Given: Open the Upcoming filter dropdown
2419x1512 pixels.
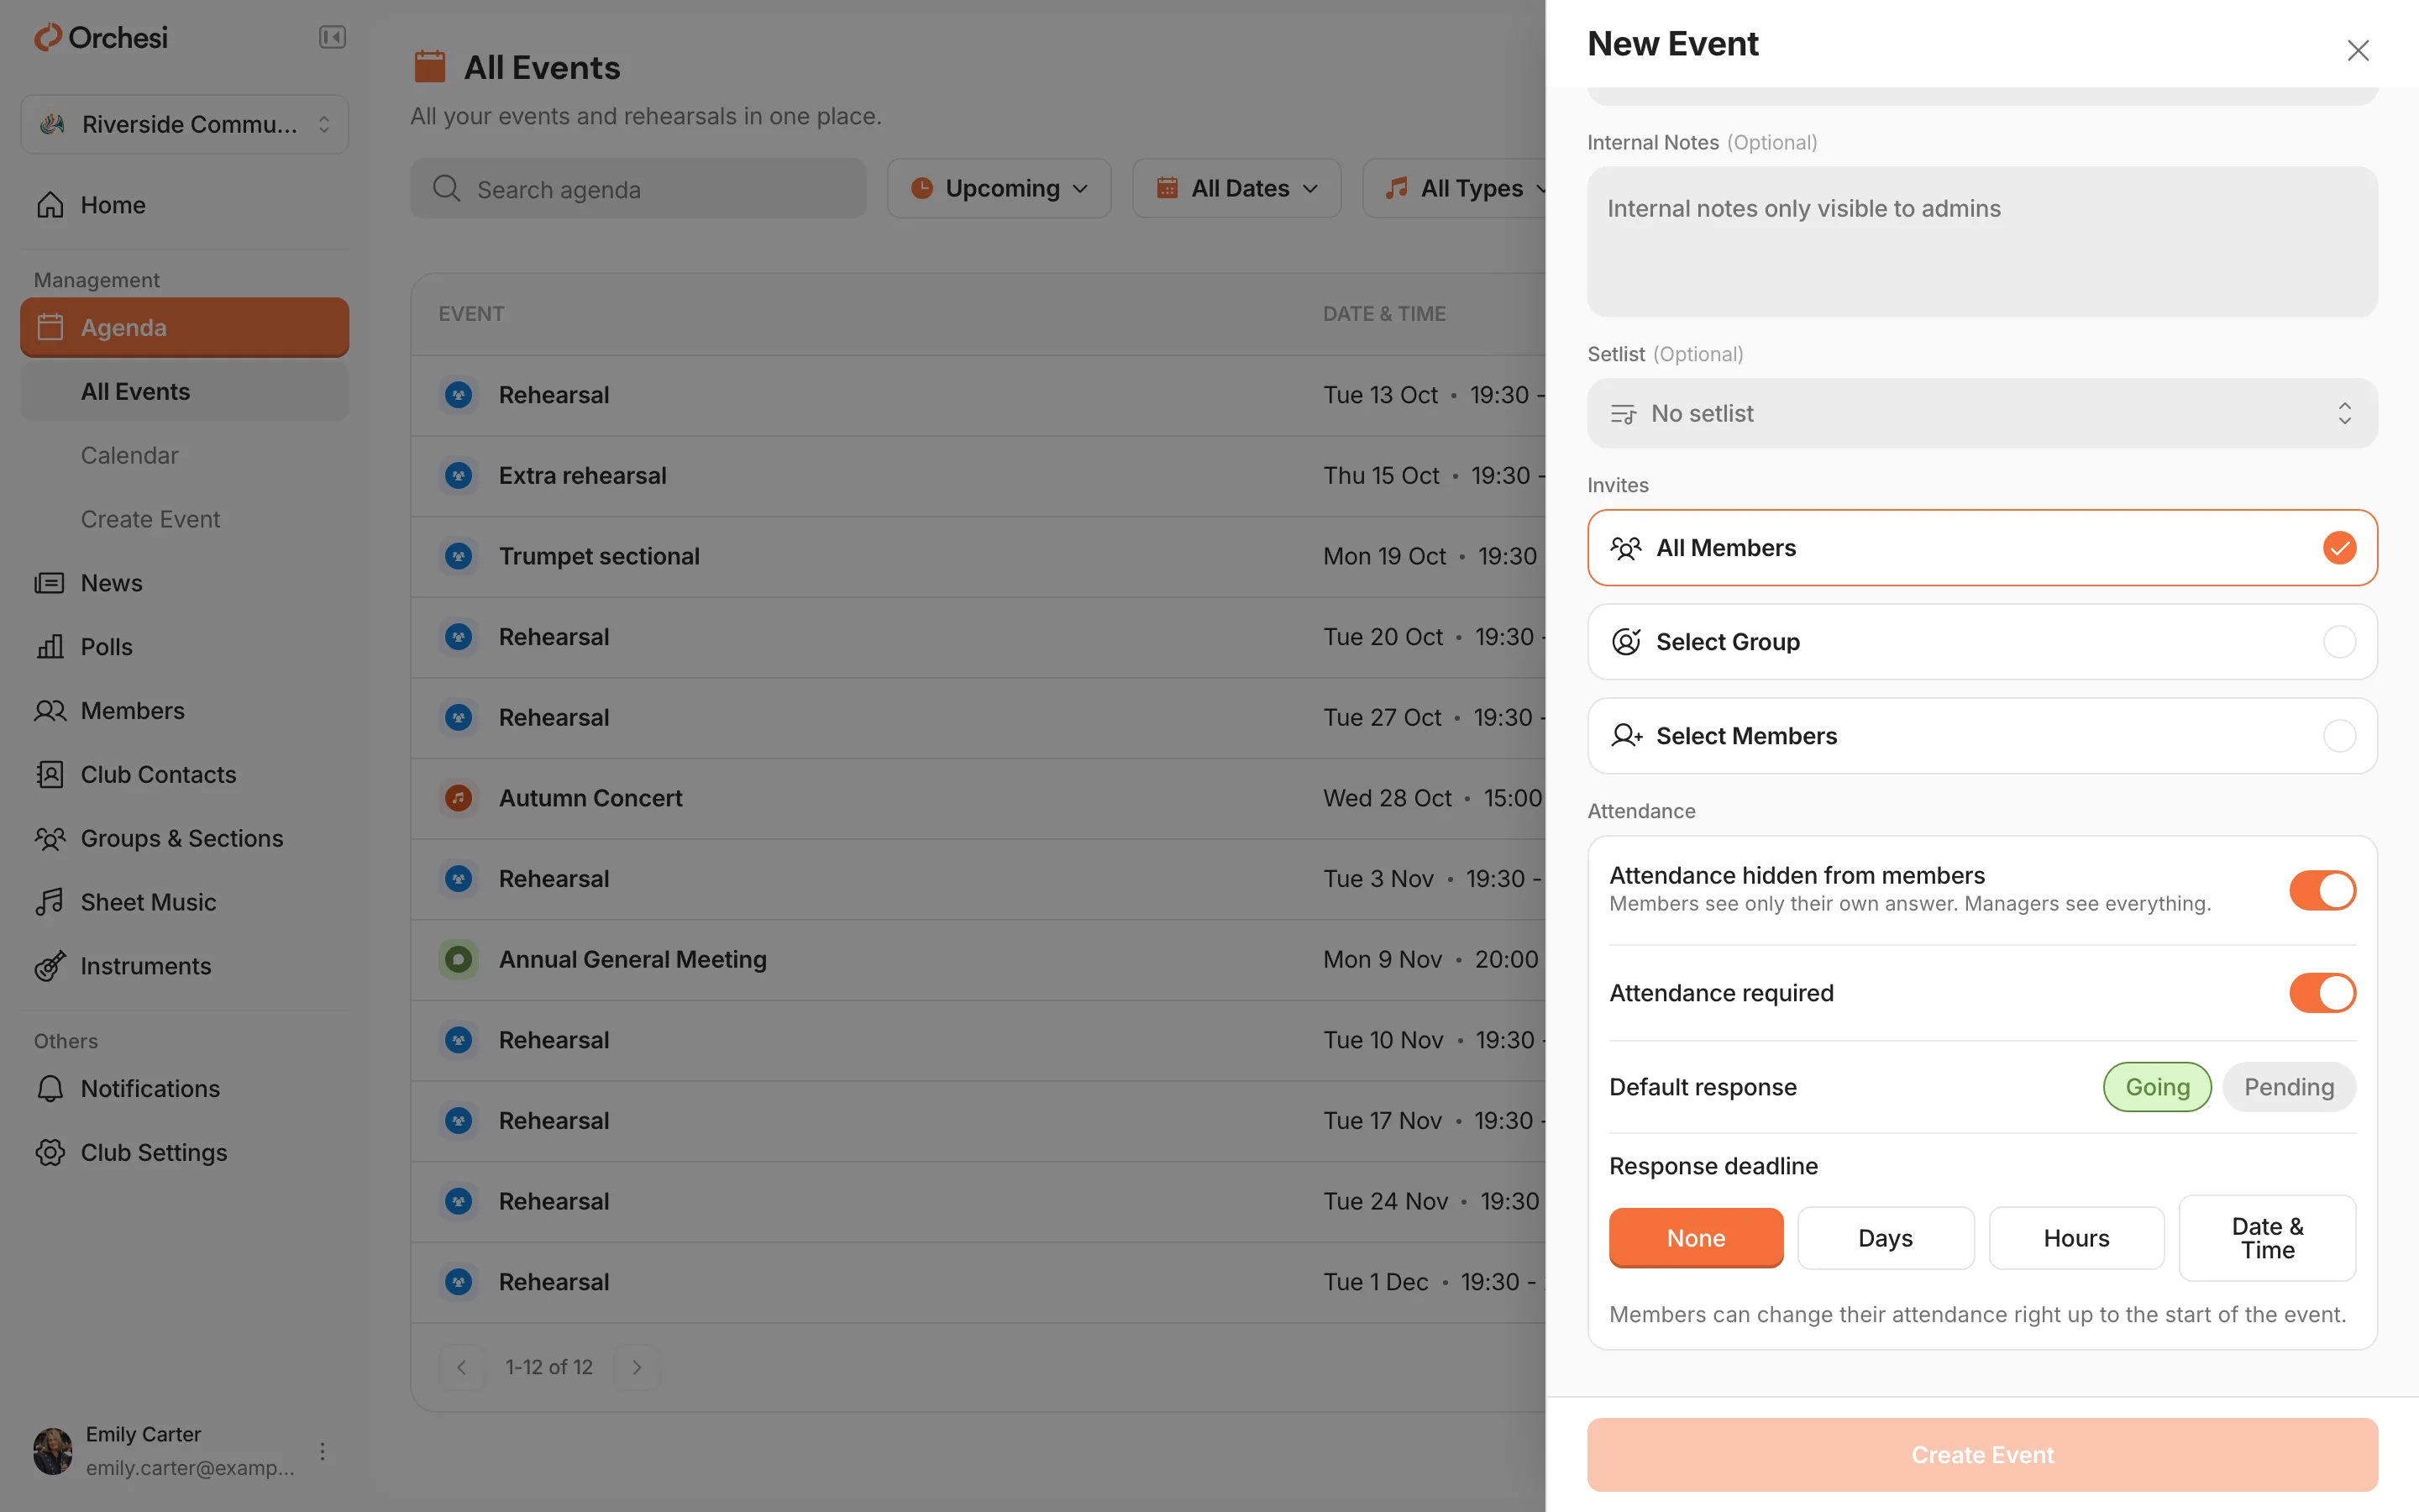Looking at the screenshot, I should tap(999, 188).
